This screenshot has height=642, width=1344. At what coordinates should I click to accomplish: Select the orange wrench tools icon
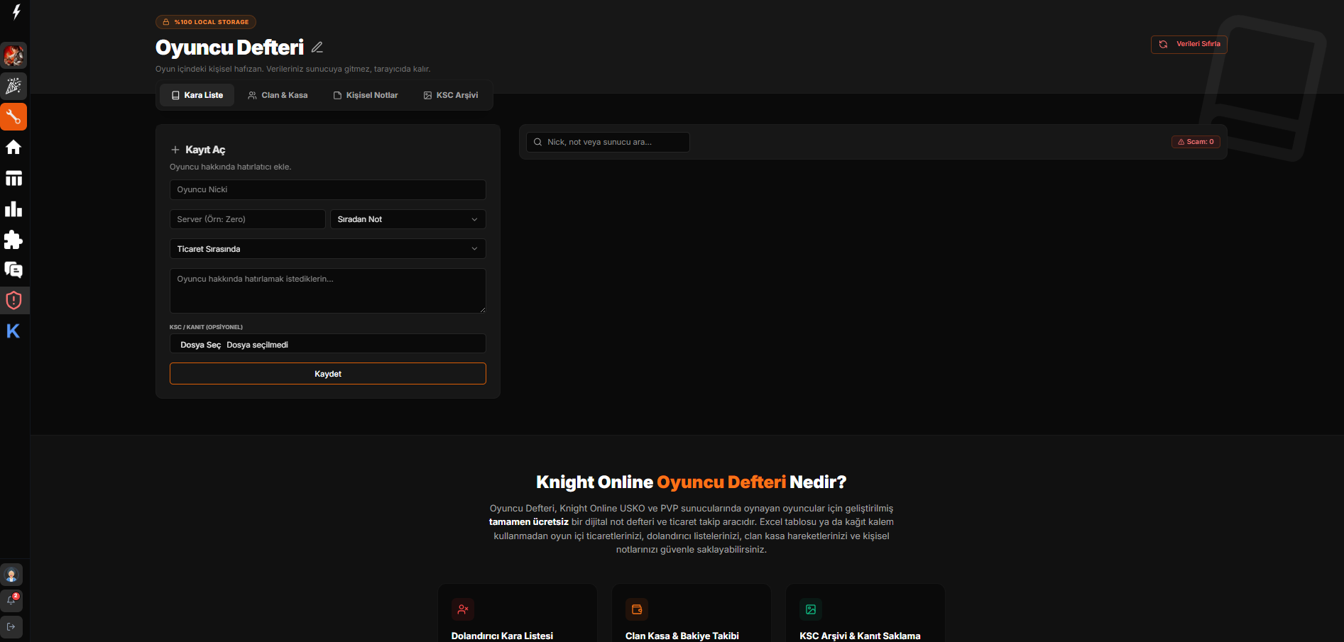13,117
